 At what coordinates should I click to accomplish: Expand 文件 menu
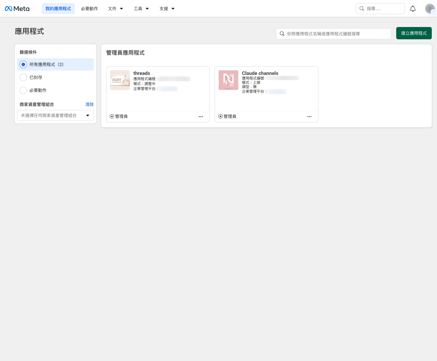click(116, 9)
